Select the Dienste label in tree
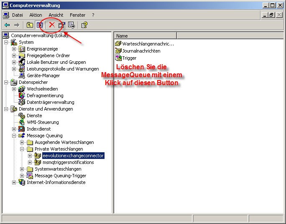This screenshot has width=286, height=224. click(34, 116)
